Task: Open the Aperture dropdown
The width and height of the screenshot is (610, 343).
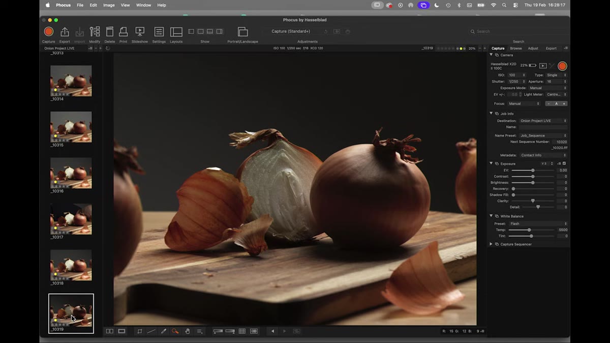Action: click(x=556, y=81)
